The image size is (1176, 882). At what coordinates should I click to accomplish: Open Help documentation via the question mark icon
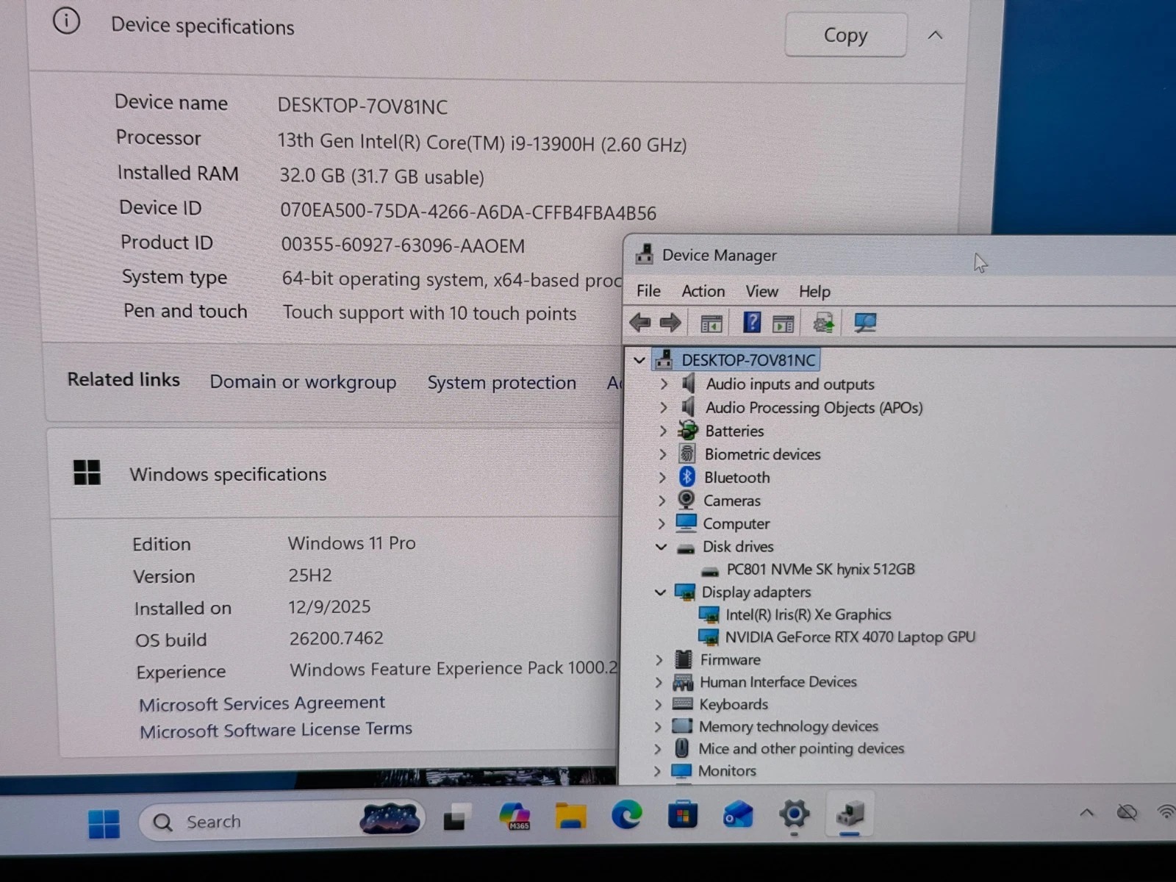(751, 322)
